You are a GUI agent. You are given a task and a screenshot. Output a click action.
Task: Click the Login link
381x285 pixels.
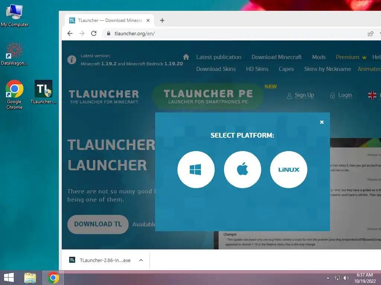(x=341, y=95)
